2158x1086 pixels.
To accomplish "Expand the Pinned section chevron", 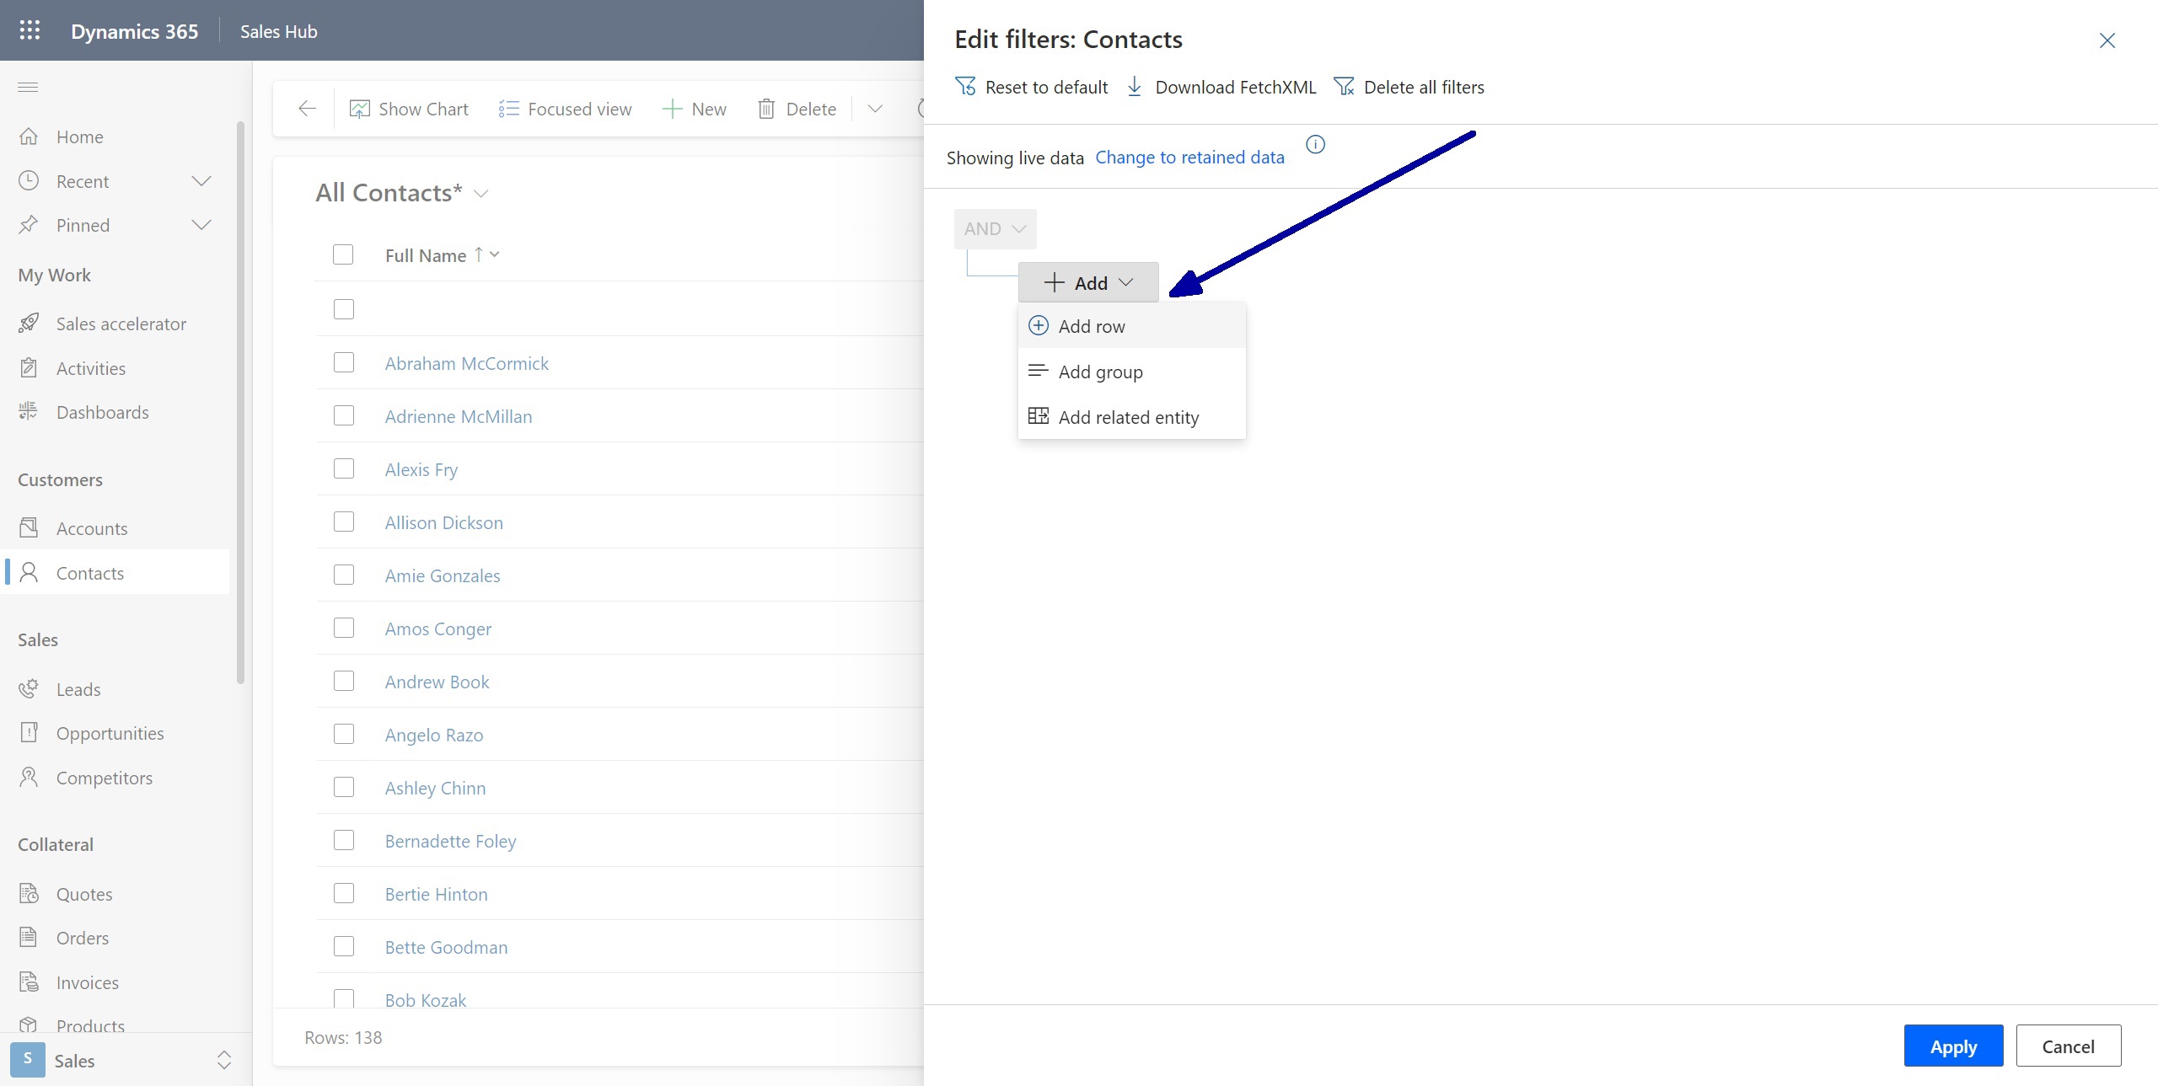I will 201,225.
